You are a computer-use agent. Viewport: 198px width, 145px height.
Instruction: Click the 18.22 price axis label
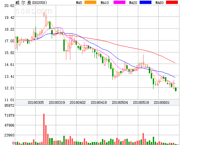click(9, 29)
